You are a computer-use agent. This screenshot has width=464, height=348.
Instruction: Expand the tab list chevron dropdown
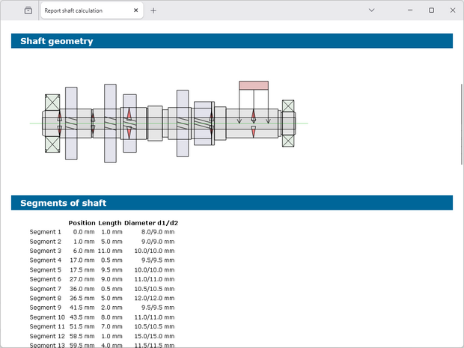pos(372,10)
